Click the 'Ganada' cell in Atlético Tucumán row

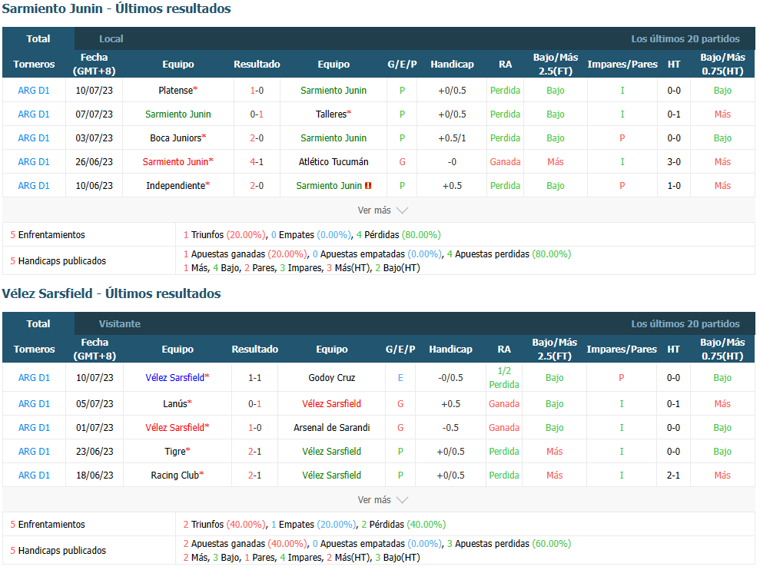click(x=505, y=161)
